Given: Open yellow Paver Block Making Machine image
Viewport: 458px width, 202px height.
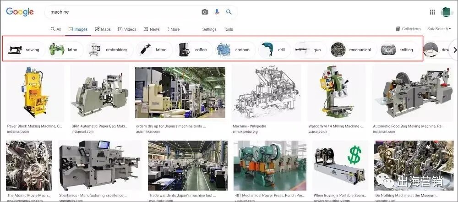Looking at the screenshot, I should pos(35,93).
